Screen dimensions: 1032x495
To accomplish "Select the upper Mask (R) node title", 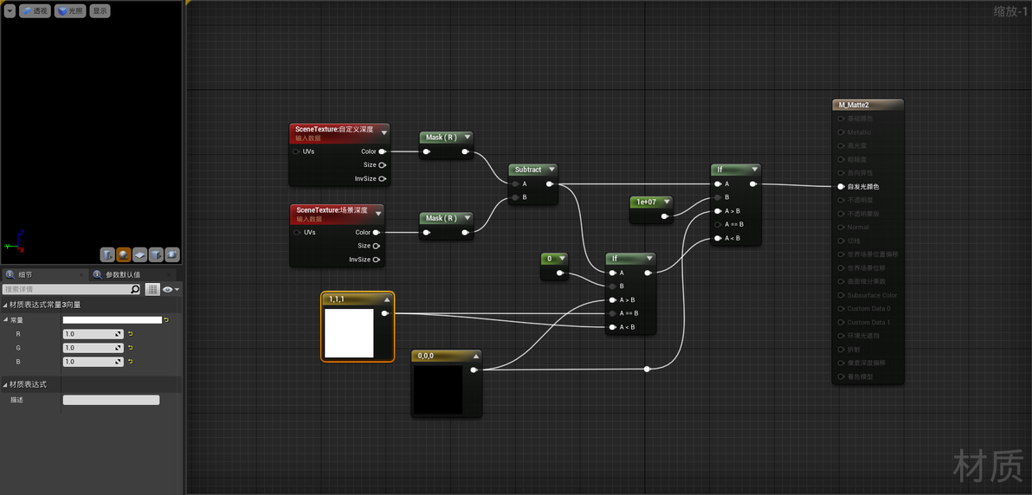I will click(441, 137).
